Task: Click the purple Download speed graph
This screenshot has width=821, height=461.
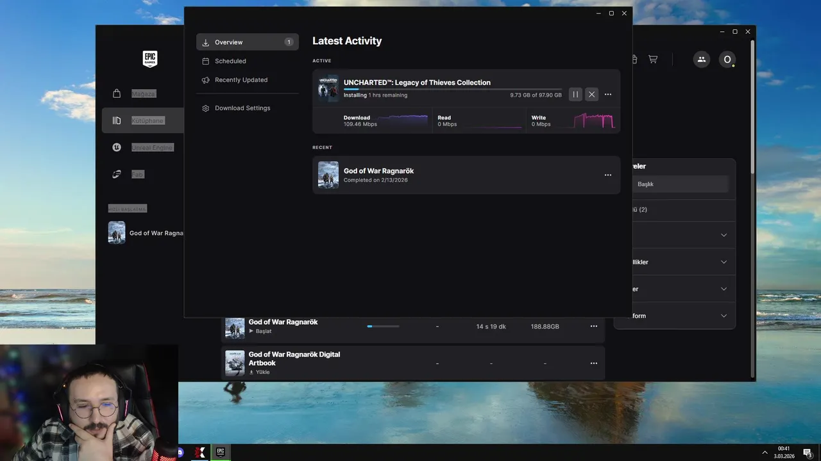Action: click(x=403, y=120)
